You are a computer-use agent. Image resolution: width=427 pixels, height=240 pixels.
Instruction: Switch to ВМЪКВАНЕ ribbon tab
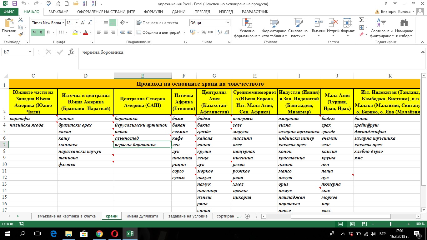(x=58, y=12)
